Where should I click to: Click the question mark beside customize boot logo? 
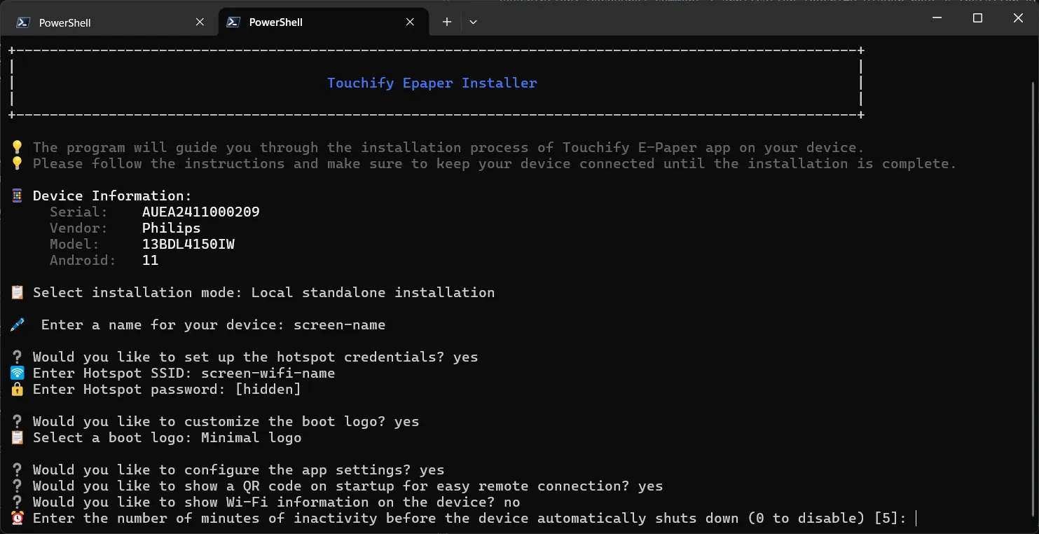18,421
